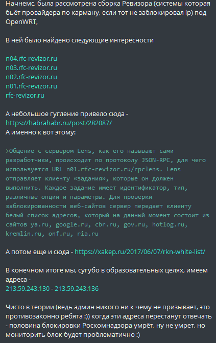Click the 213.59.243.130 address link
Screen dimensions: 216x343
tap(28, 288)
